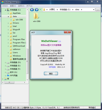Select the 库 library icon
This screenshot has height=110, width=102.
[5, 79]
